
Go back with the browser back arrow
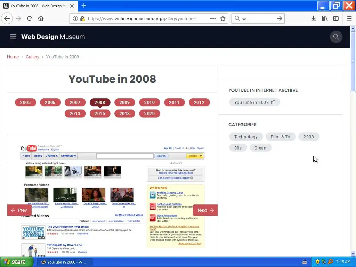(7, 18)
